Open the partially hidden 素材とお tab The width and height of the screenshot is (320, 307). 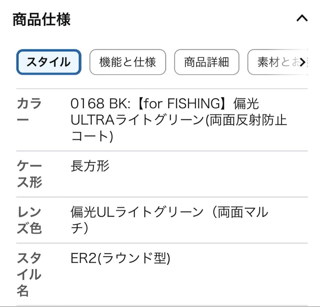277,62
